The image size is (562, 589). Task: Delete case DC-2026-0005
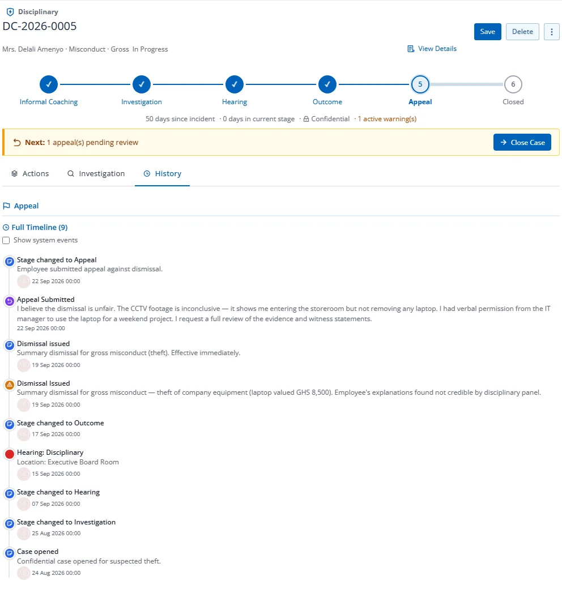point(522,32)
